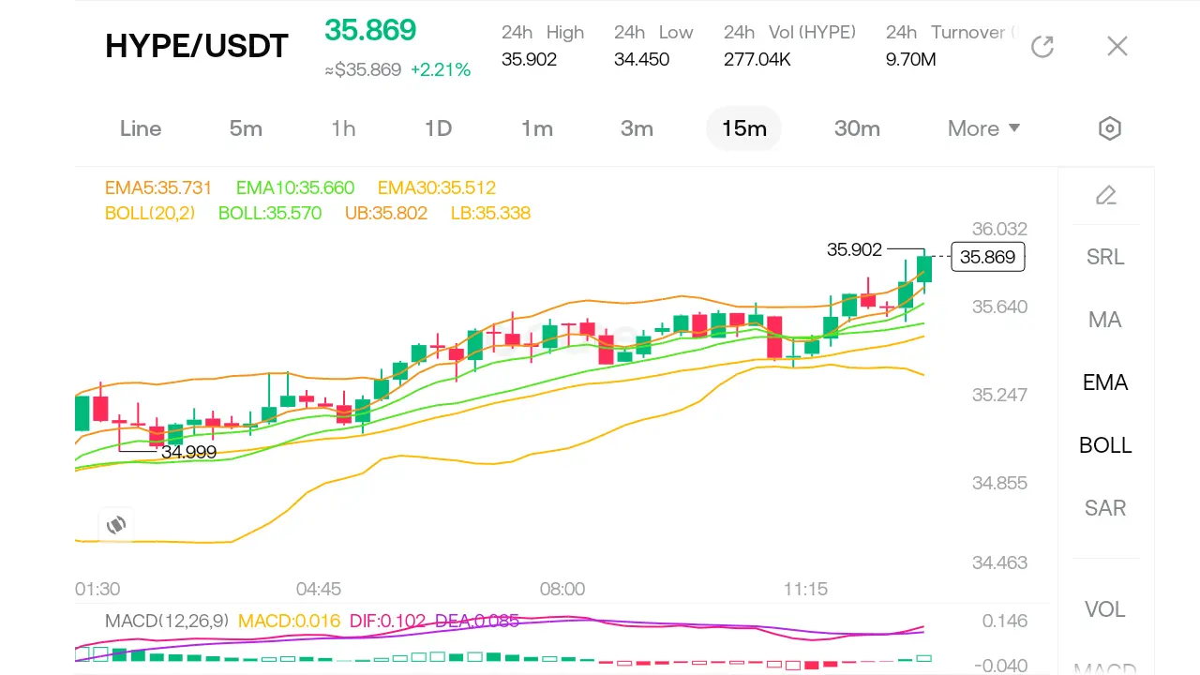Screen dimensions: 1200x675
Task: Click the current price 35.869 in header
Action: [370, 30]
